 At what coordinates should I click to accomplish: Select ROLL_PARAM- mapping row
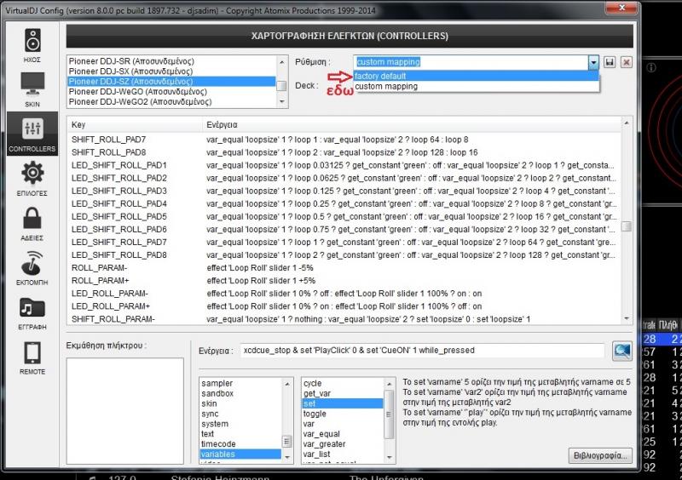(344, 267)
